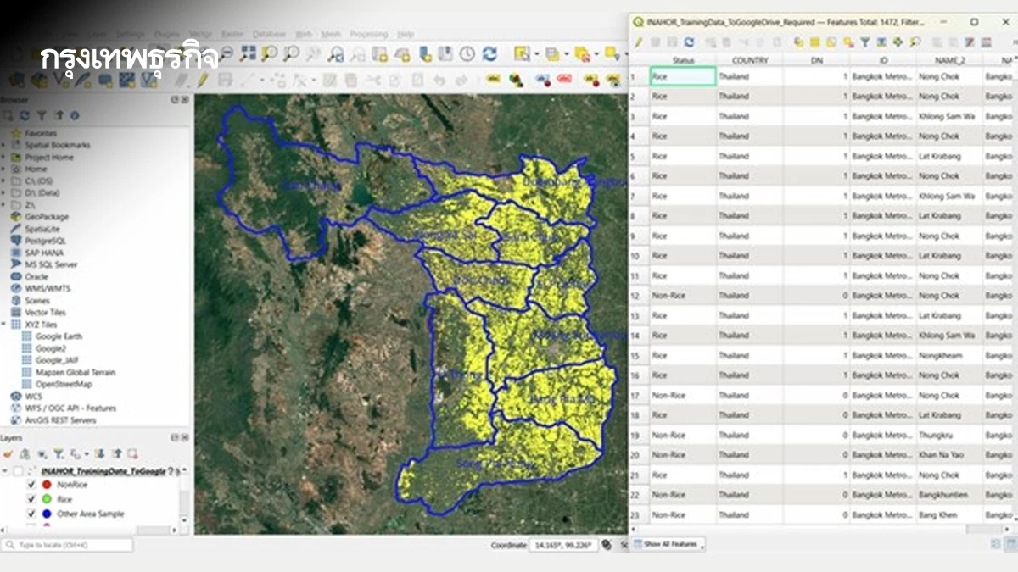Click the filter funnel icon in the attribute table
This screenshot has height=572, width=1018.
point(864,42)
